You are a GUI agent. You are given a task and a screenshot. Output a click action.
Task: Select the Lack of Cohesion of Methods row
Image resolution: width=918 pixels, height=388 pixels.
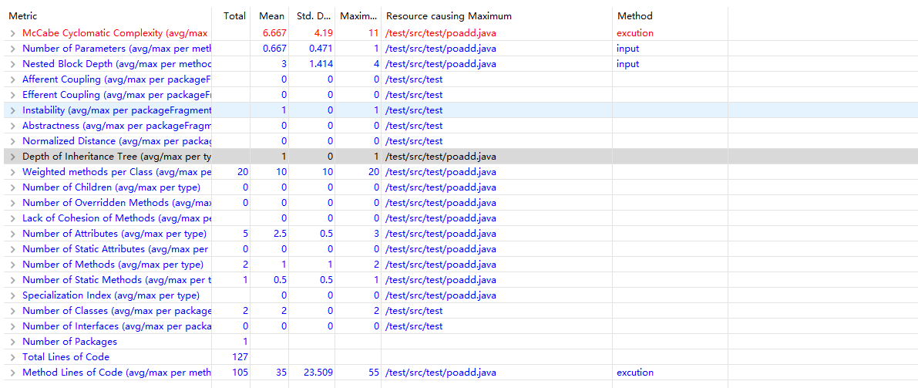click(116, 218)
